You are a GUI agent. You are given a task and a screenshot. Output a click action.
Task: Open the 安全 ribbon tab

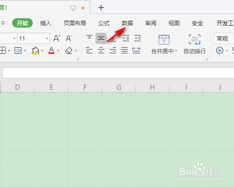pos(197,23)
